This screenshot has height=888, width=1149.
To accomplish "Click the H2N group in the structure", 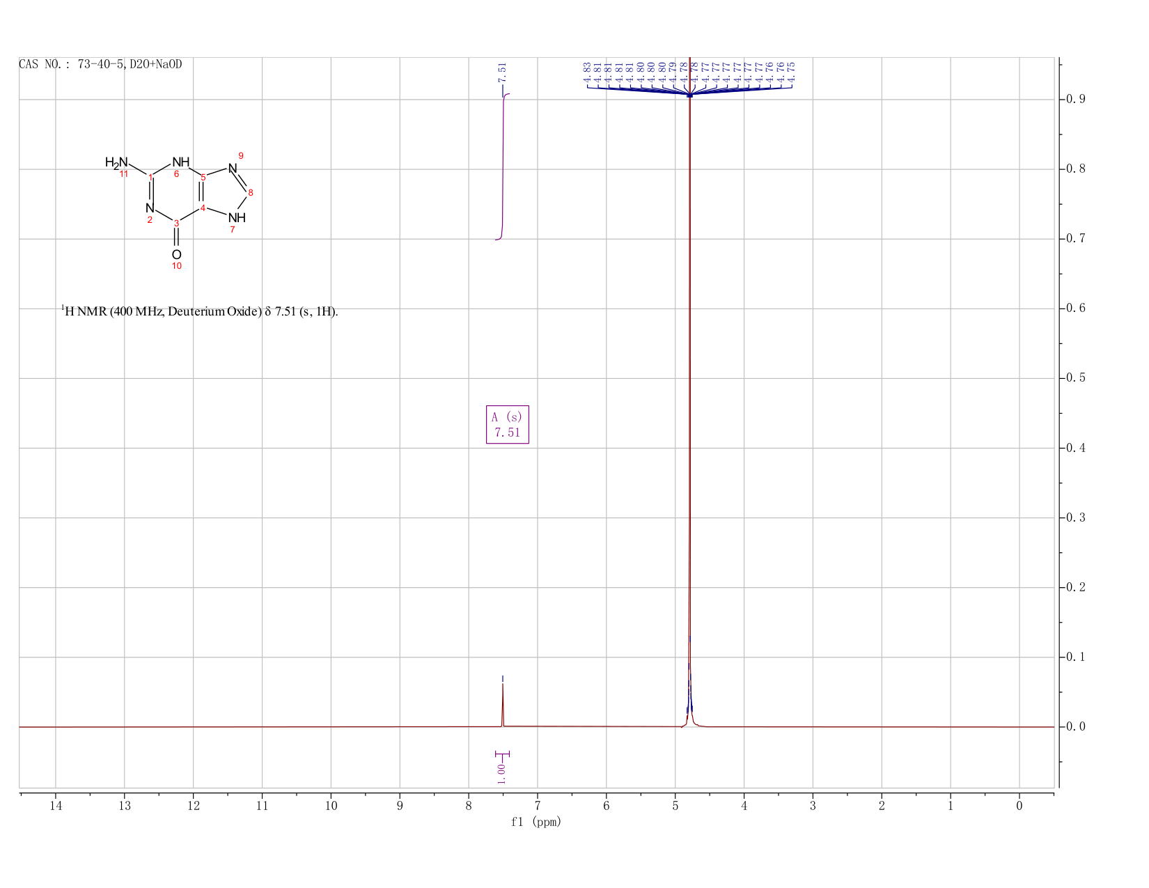I will click(116, 163).
